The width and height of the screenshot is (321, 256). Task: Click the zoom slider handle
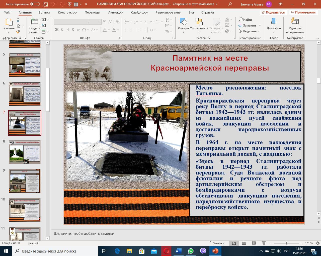(286, 243)
